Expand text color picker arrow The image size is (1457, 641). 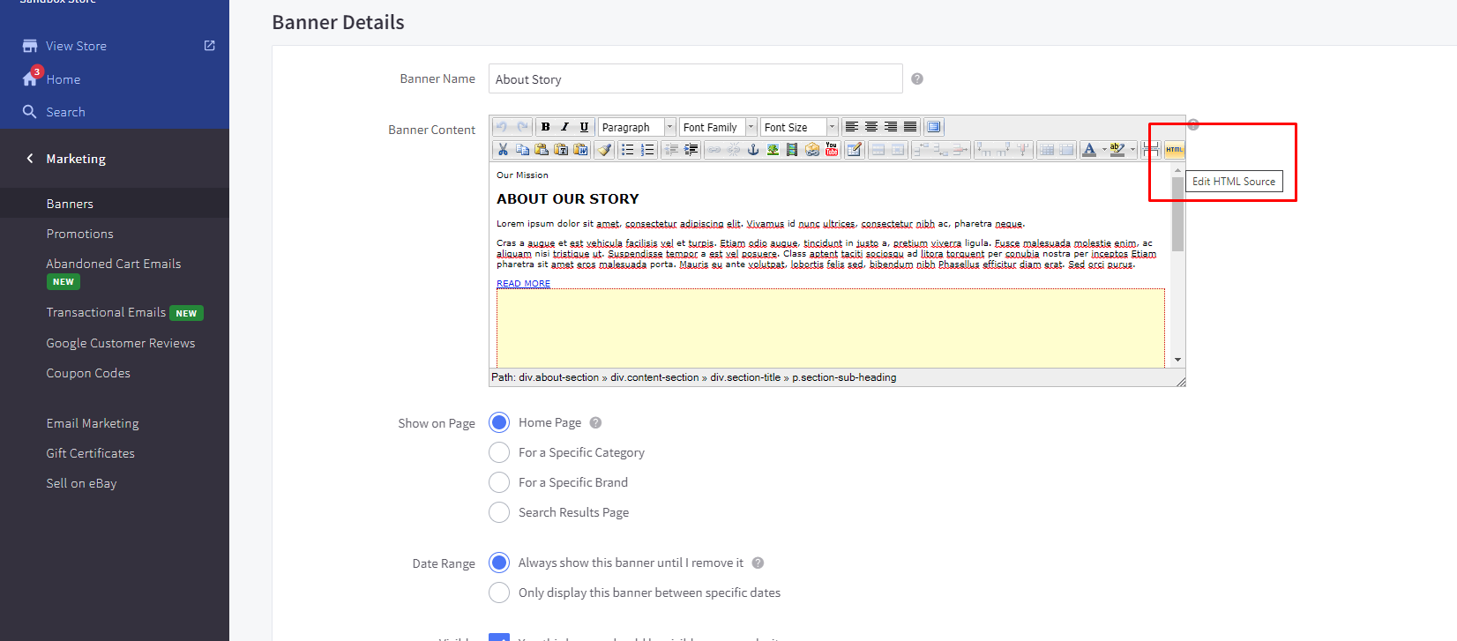click(1104, 150)
